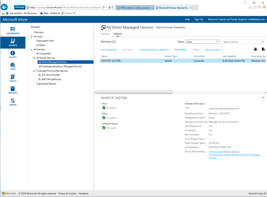Click the Retire/Wipe link

pos(180,50)
